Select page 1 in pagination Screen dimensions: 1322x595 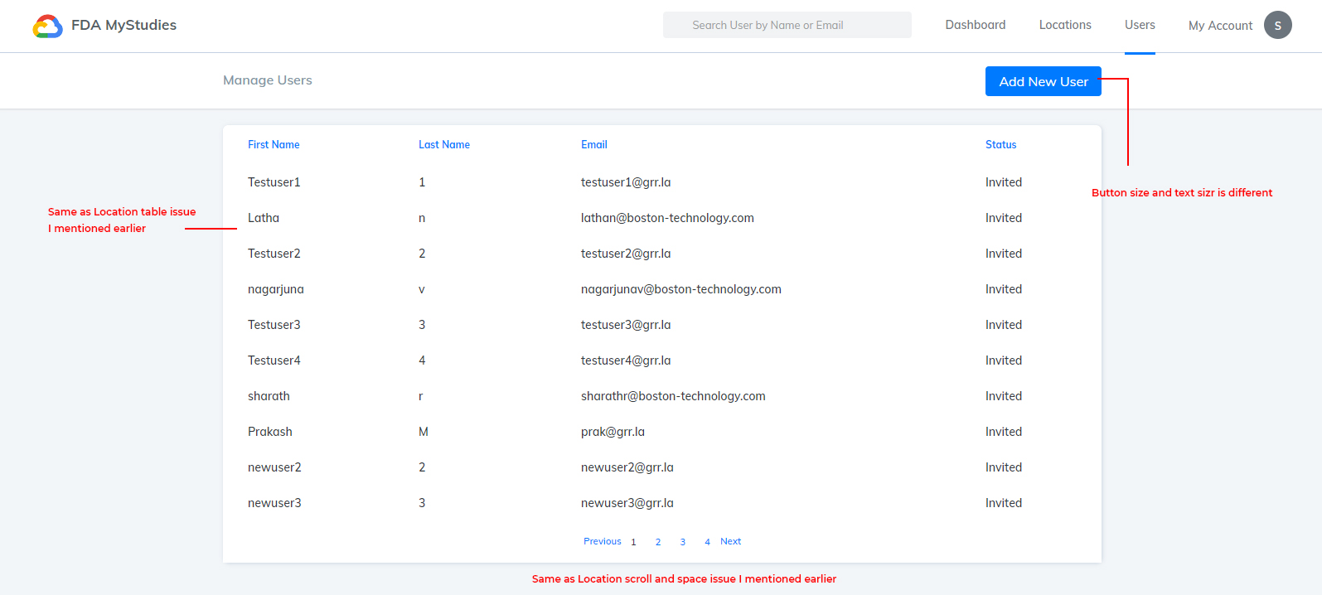(x=633, y=542)
